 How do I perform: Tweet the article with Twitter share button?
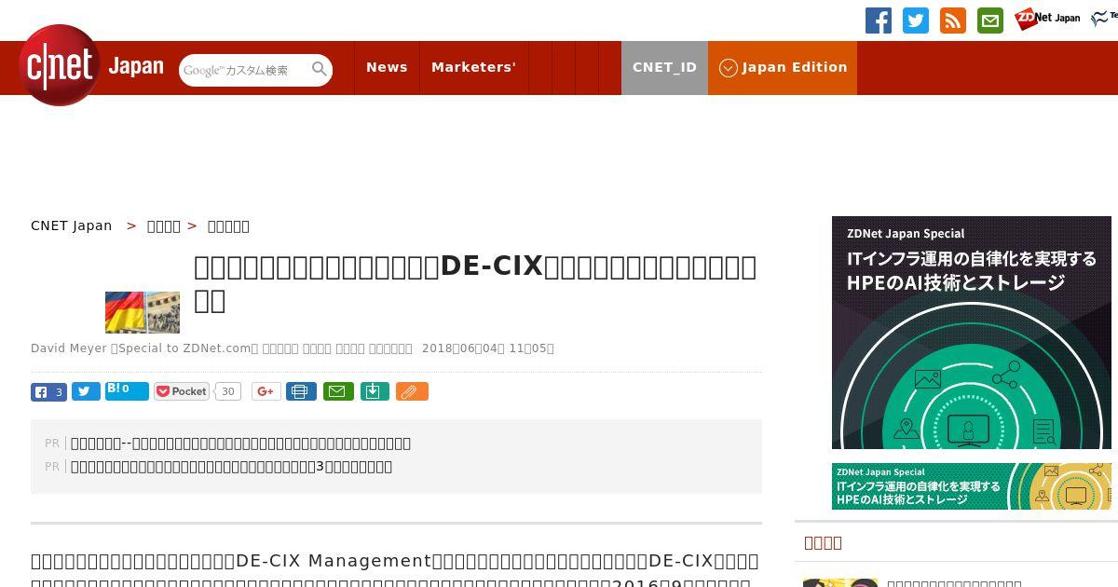point(86,392)
